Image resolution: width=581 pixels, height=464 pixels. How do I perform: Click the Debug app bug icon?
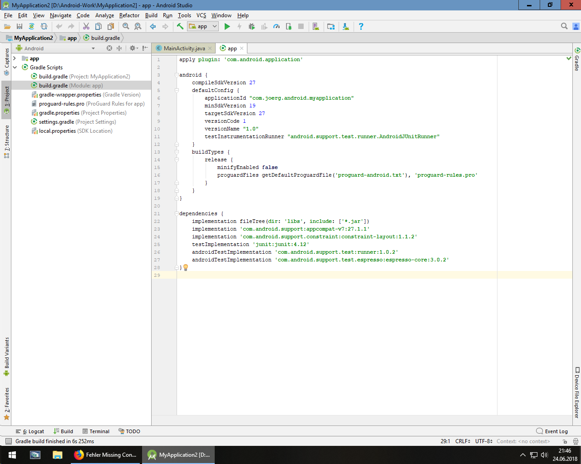pyautogui.click(x=252, y=27)
